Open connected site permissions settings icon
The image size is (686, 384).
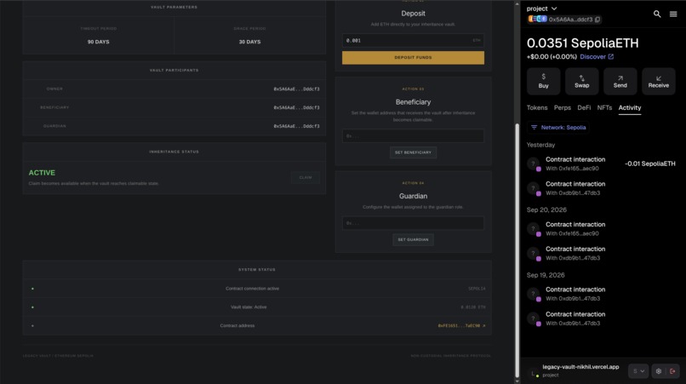659,371
